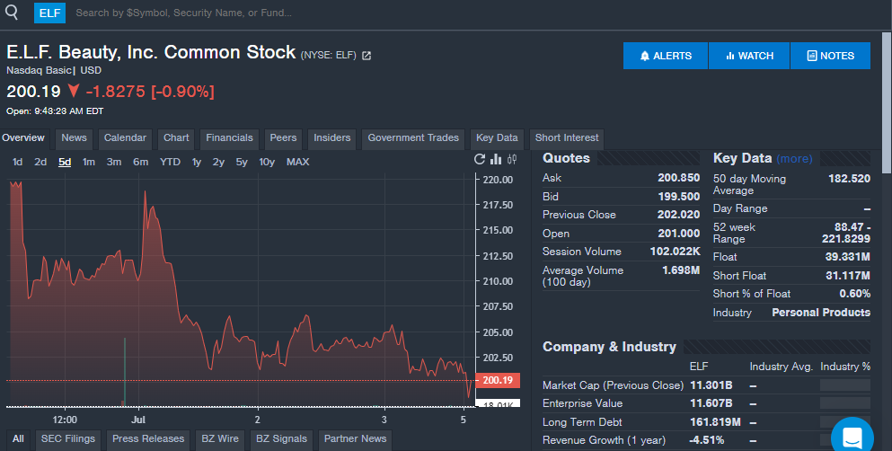Click the search magnifier icon
The image size is (892, 451).
(11, 12)
